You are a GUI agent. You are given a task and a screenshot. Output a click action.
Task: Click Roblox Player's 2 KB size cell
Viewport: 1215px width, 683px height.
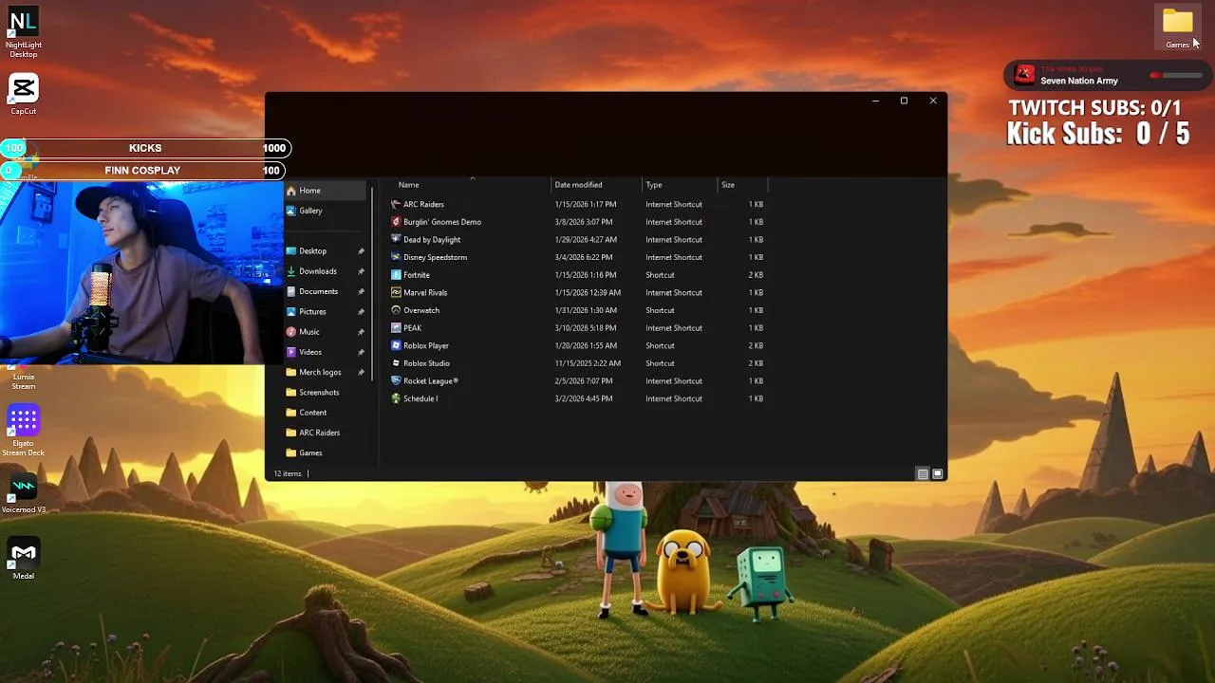[x=756, y=346]
